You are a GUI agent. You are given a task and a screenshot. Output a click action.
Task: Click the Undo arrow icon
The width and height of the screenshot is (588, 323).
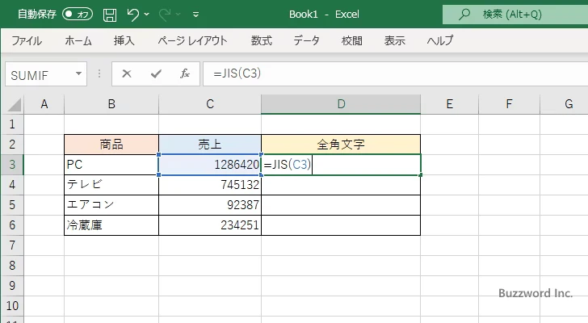(x=133, y=15)
